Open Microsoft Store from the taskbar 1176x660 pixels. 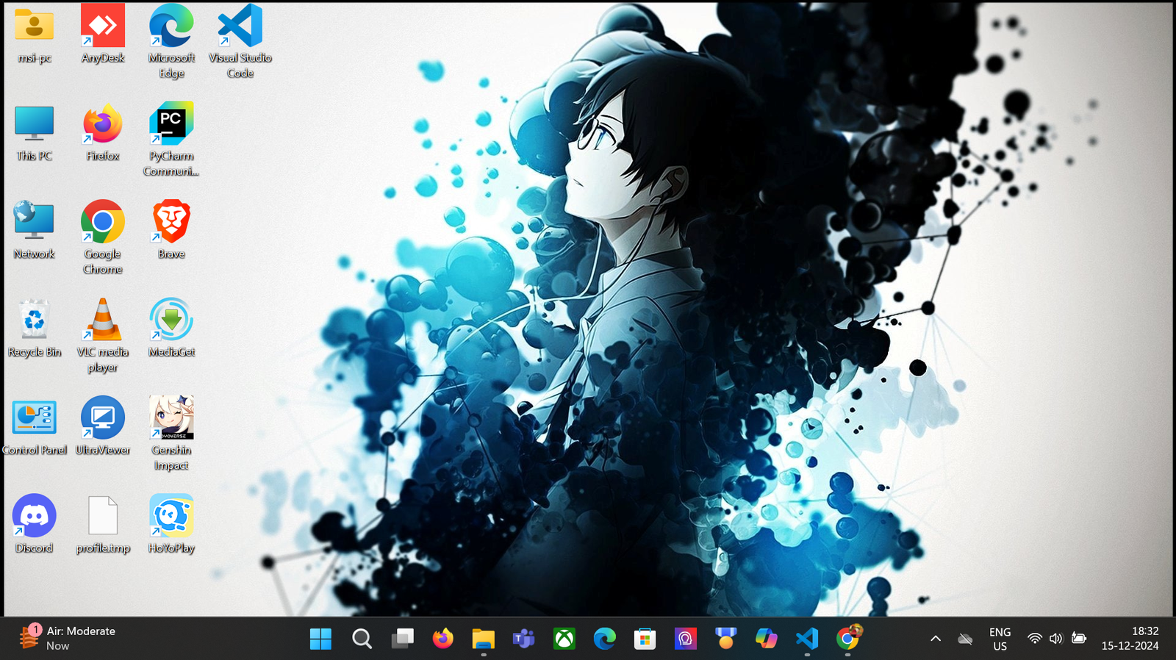point(645,639)
